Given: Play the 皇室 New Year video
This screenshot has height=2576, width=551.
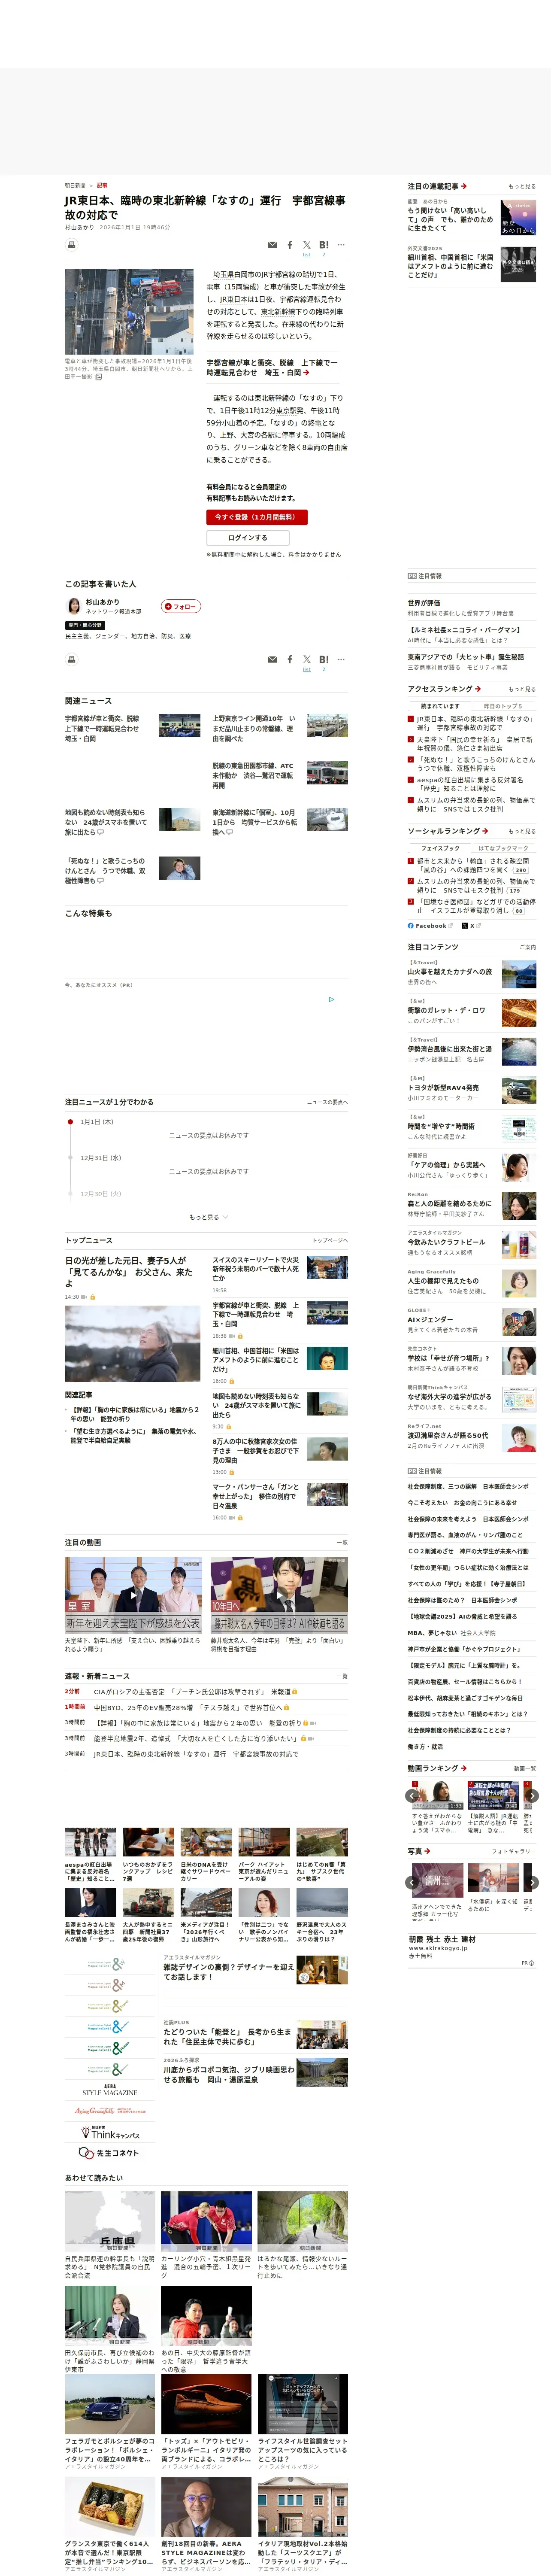Looking at the screenshot, I should coord(133,1596).
